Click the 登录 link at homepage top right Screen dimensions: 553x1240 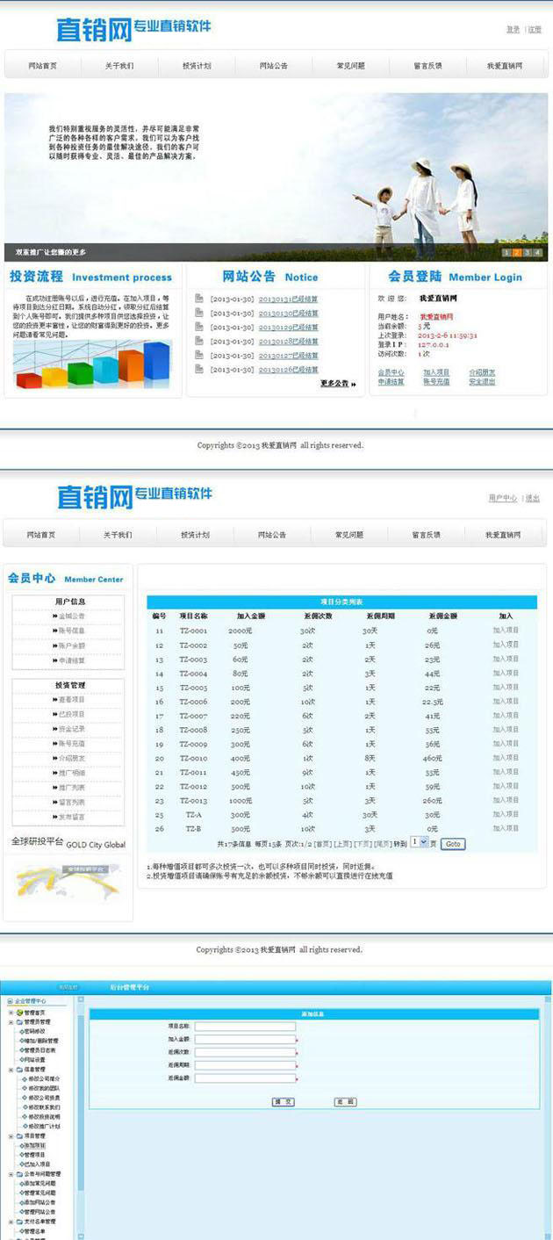point(513,29)
